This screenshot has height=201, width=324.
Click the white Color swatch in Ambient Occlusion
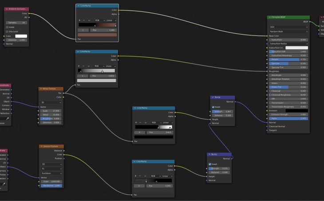point(22,36)
